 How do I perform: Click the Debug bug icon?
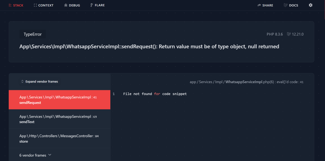click(66, 5)
